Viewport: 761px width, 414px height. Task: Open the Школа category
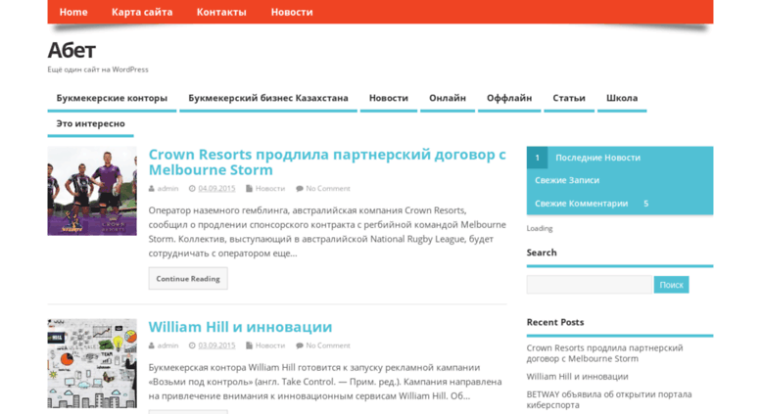[622, 99]
